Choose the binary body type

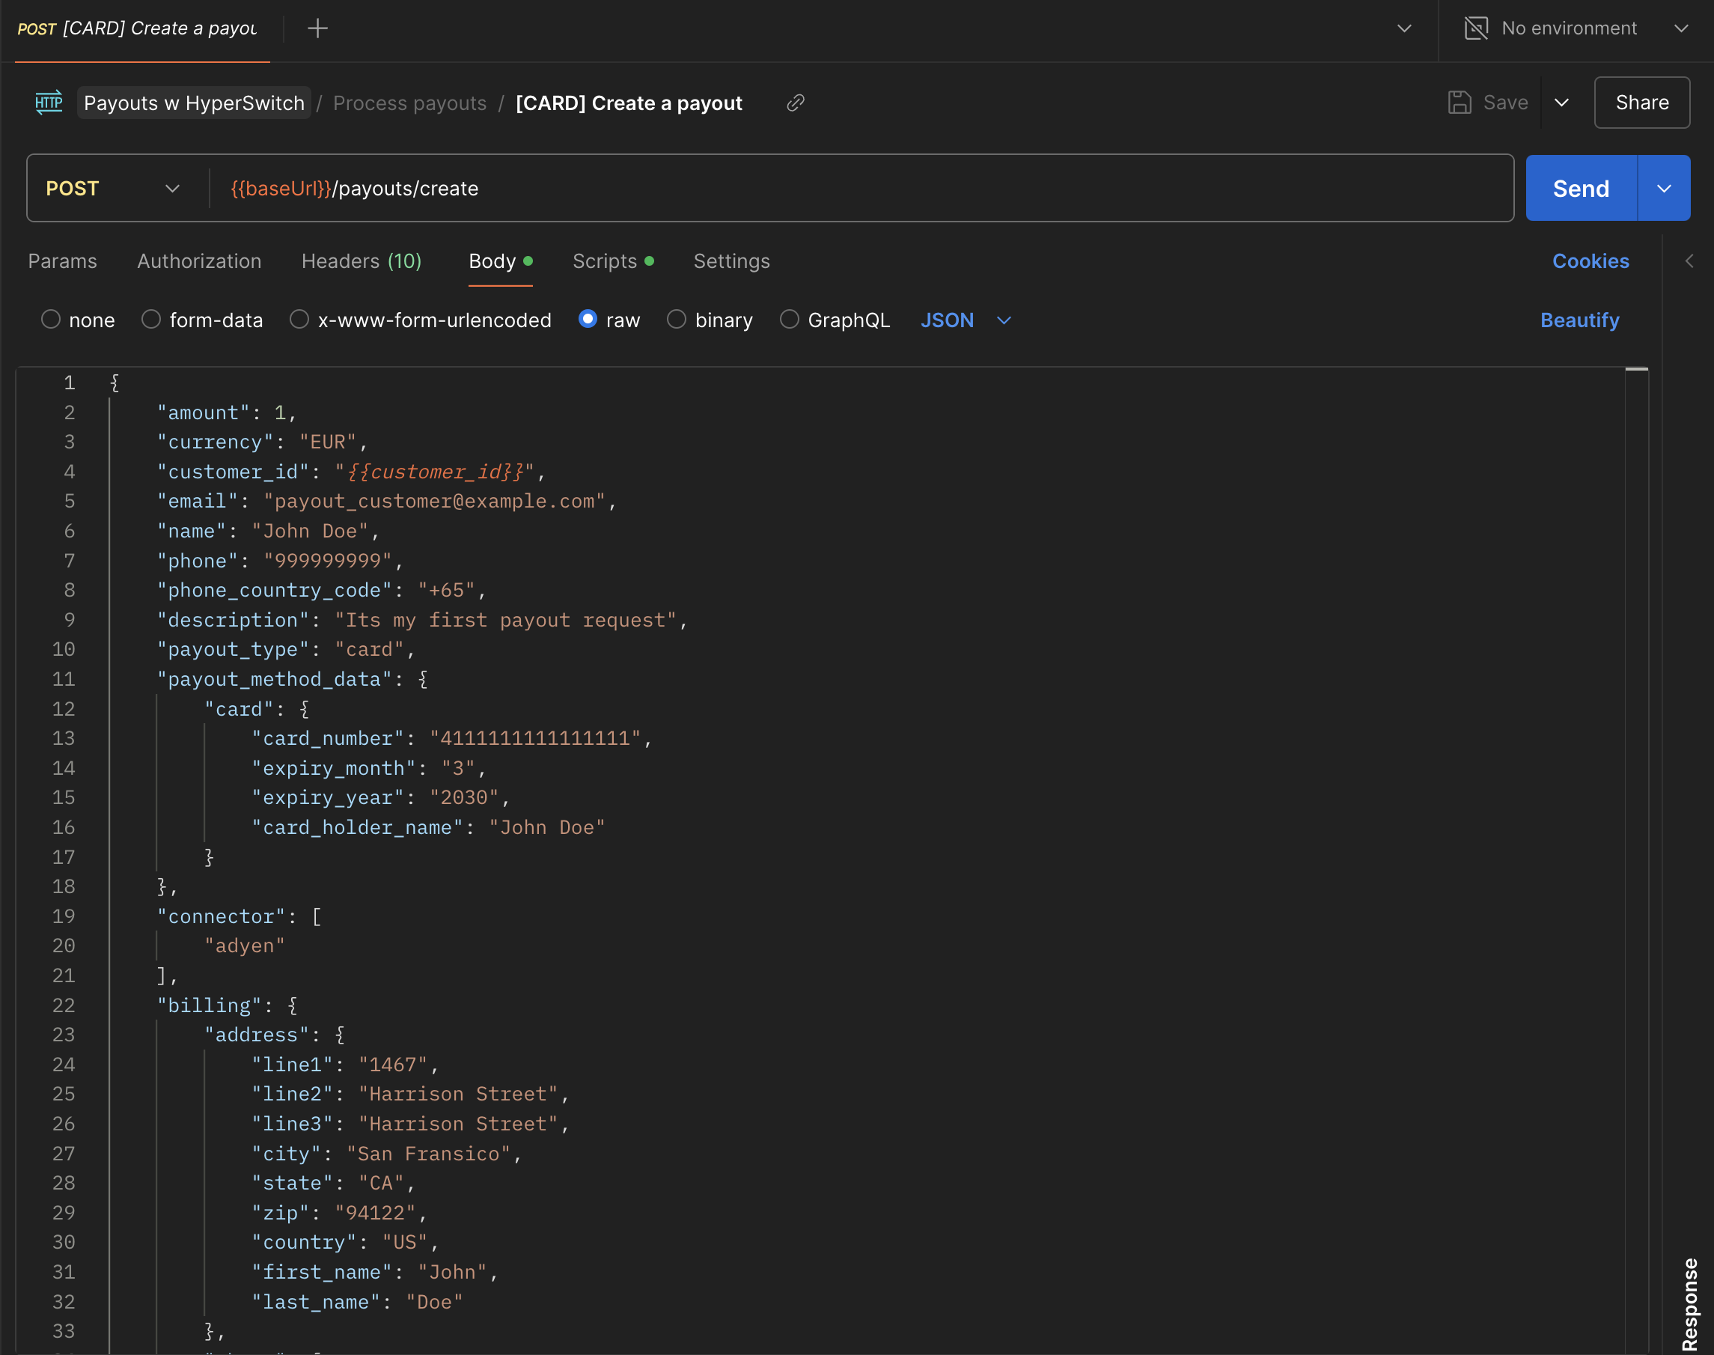point(677,320)
